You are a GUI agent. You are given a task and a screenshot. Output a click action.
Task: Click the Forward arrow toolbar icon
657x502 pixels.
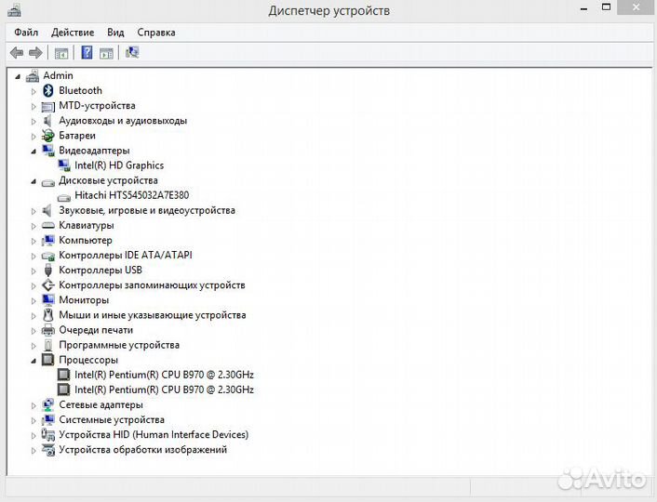pos(35,53)
